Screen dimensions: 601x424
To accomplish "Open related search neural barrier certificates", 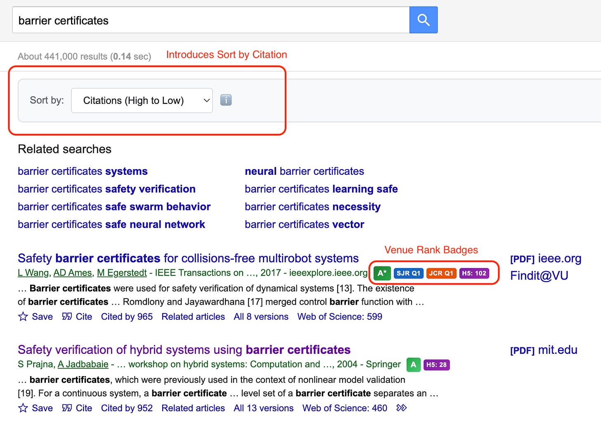I will coord(304,171).
